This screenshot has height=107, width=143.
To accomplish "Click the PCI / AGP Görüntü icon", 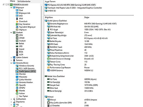I will (17, 68).
